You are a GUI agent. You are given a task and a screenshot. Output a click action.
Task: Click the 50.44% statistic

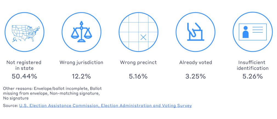(24, 76)
